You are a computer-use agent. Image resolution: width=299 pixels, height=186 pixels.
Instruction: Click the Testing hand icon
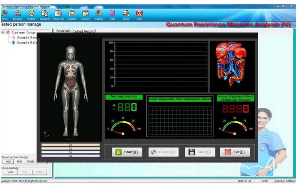pyautogui.click(x=31, y=15)
